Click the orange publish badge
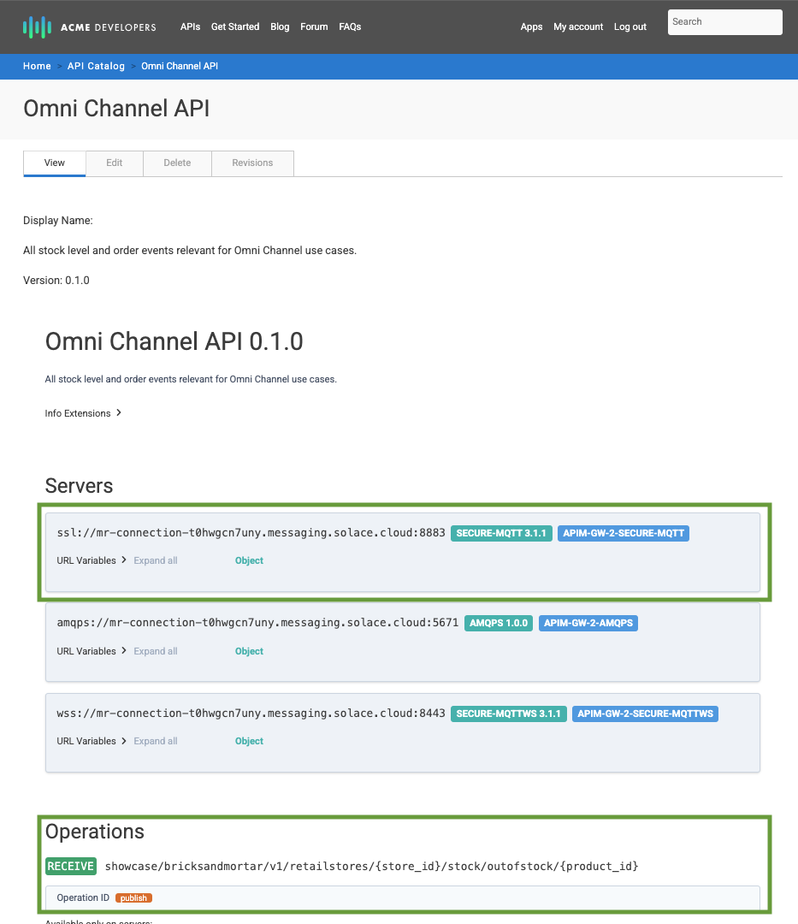798x924 pixels. [x=133, y=897]
